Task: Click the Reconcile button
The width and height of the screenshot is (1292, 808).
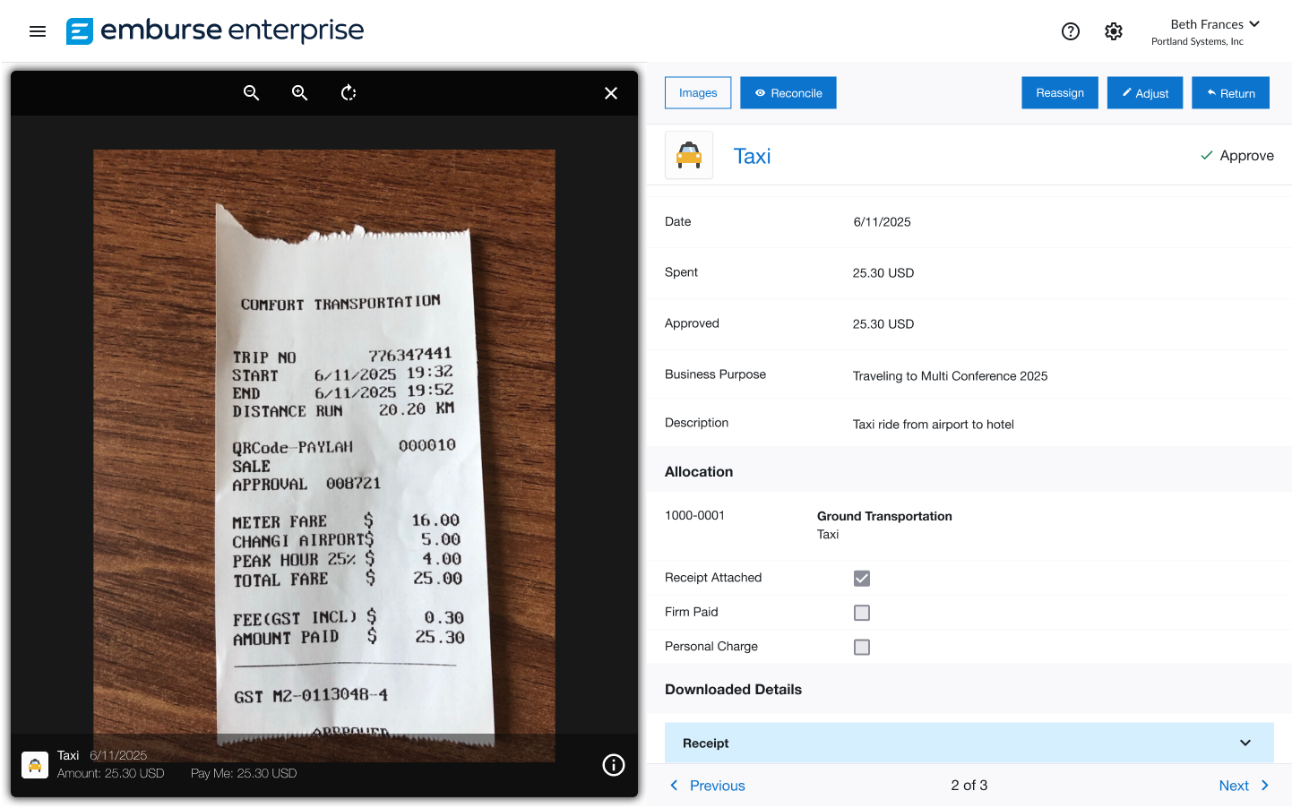Action: point(788,93)
